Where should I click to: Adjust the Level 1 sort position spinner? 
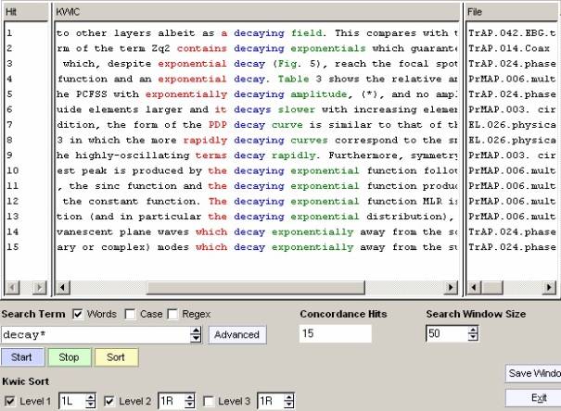[x=90, y=401]
